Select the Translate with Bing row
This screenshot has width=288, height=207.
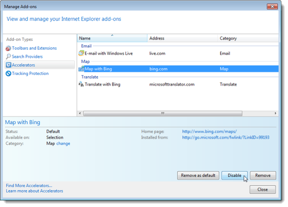point(178,84)
